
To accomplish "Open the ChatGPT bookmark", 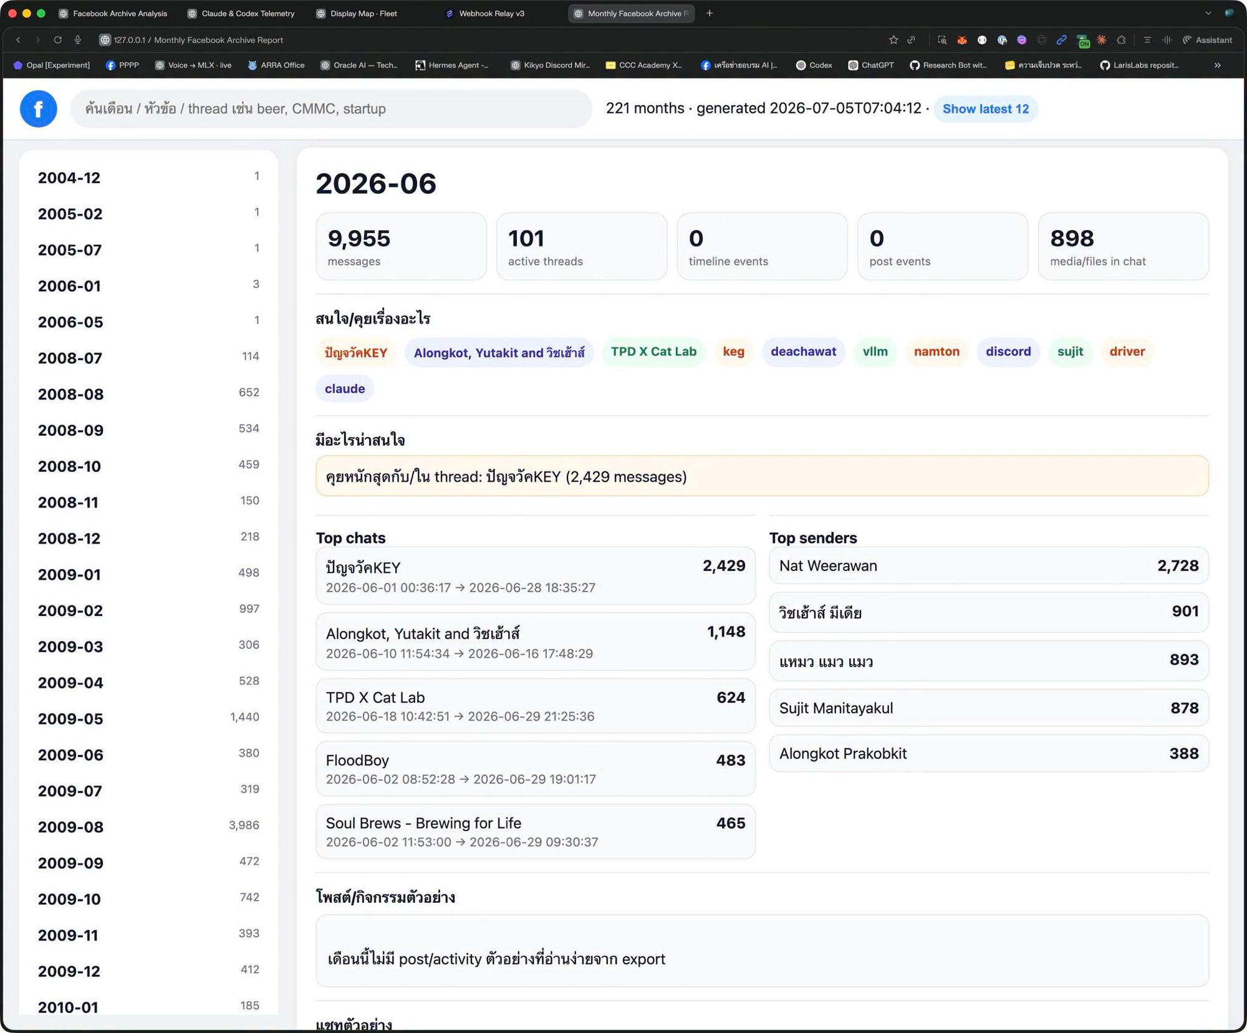I will tap(870, 65).
